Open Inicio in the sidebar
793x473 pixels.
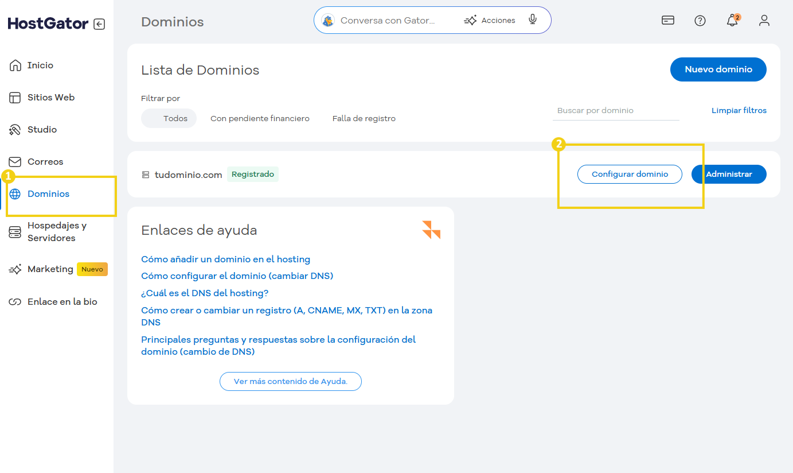[x=40, y=65]
